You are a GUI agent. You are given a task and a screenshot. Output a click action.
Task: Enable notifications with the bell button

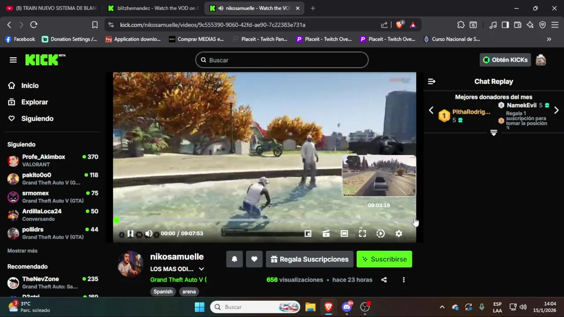click(234, 259)
